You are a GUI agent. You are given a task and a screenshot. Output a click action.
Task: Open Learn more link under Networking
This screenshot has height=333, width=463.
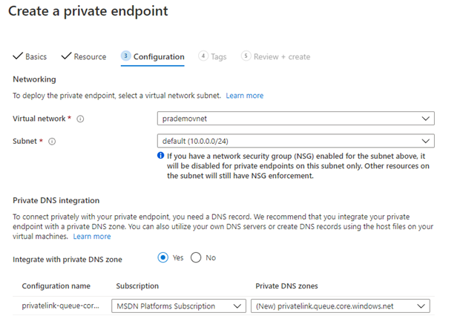[245, 96]
